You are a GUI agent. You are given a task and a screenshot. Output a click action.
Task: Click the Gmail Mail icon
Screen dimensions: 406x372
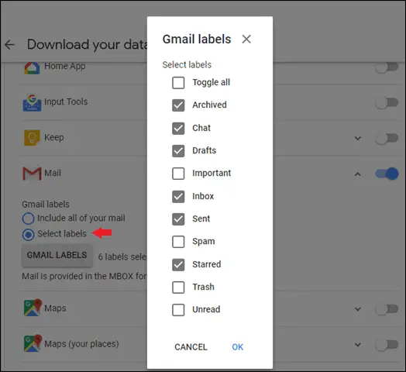point(32,174)
